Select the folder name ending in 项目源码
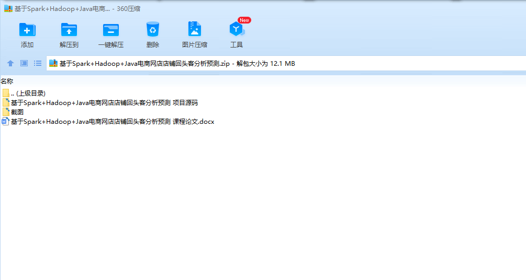Screen dimensions: 526x280 104,102
